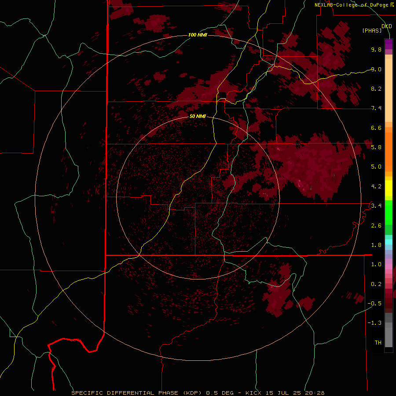
Task: Pick the cyan segment of the color bar
Action: (389, 242)
